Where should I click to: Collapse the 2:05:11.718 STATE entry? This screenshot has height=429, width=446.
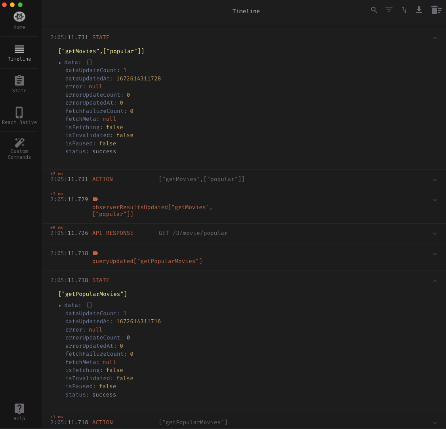pyautogui.click(x=435, y=281)
